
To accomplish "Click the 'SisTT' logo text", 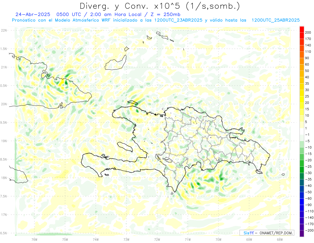I will coord(249,233).
